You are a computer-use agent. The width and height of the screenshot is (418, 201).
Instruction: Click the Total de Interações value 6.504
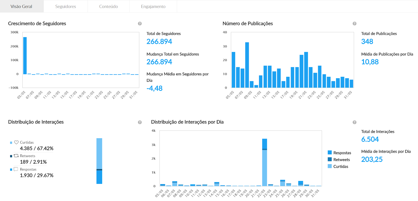click(370, 139)
